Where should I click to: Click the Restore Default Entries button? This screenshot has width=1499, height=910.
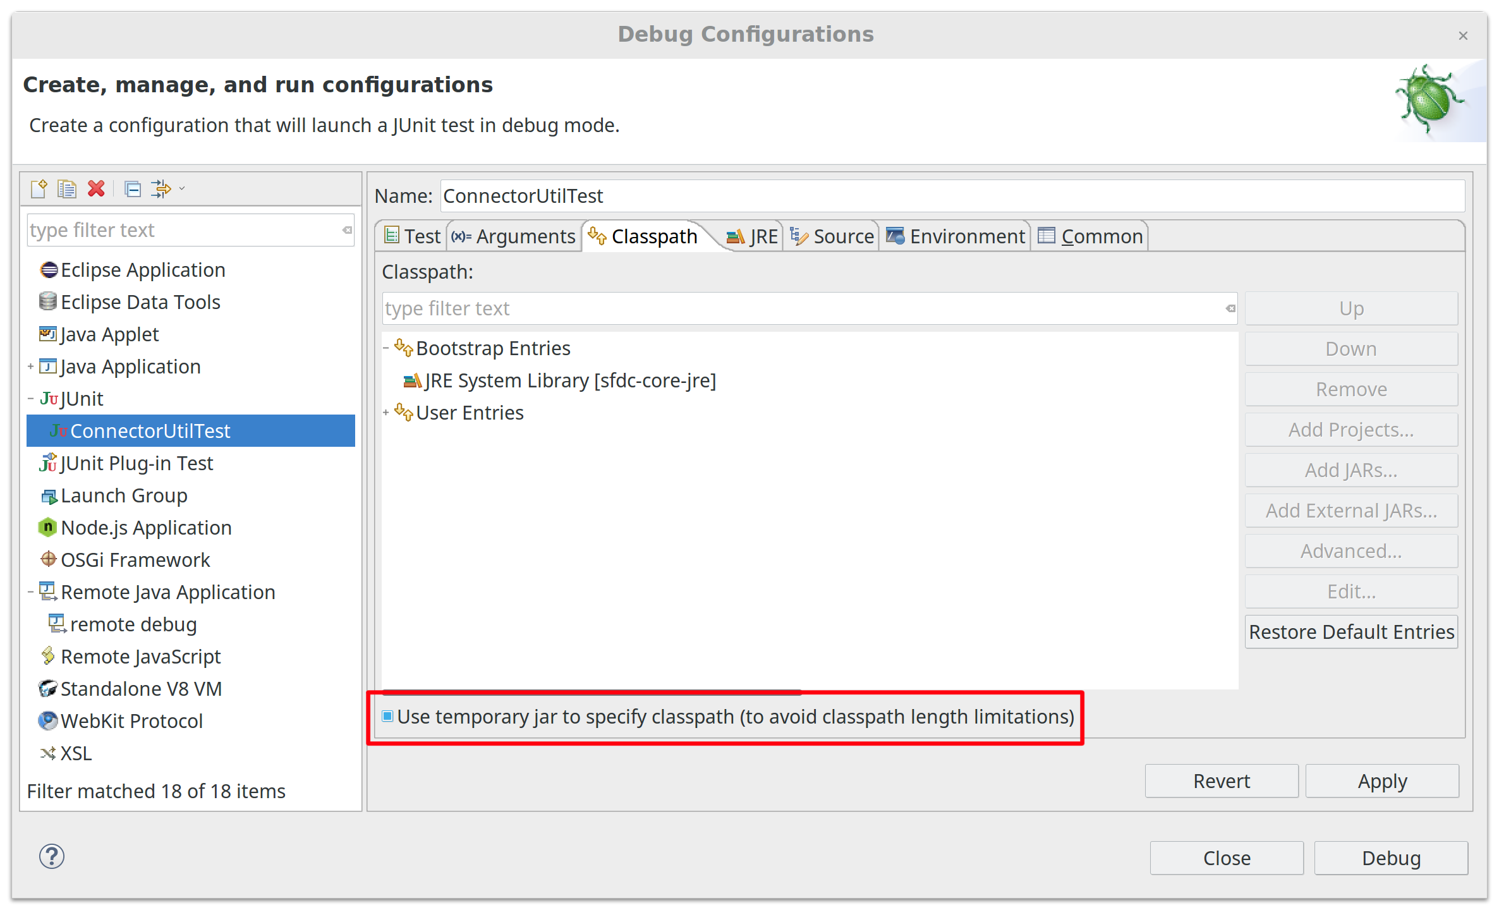pyautogui.click(x=1354, y=633)
